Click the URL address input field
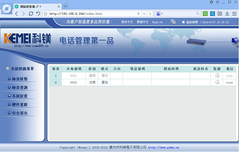The width and height of the screenshot is (239, 152). 91,14
